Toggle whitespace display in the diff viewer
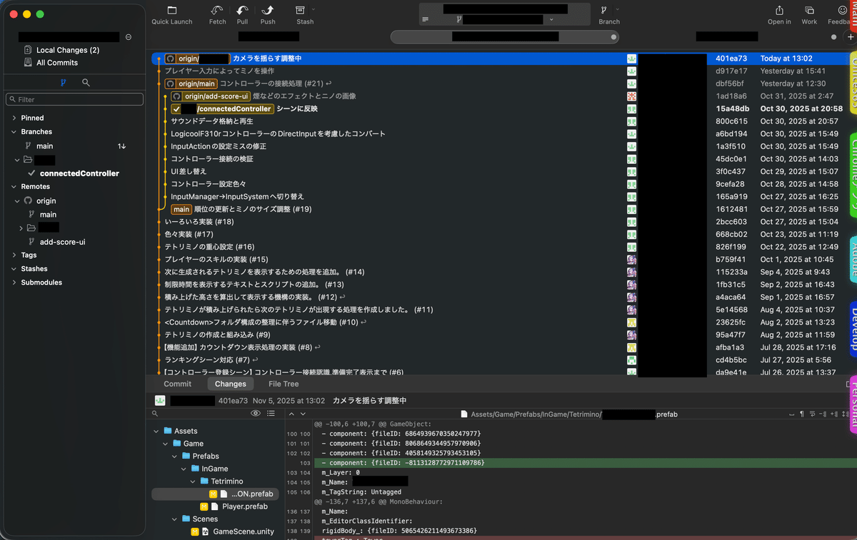Viewport: 857px width, 540px height. pyautogui.click(x=791, y=415)
